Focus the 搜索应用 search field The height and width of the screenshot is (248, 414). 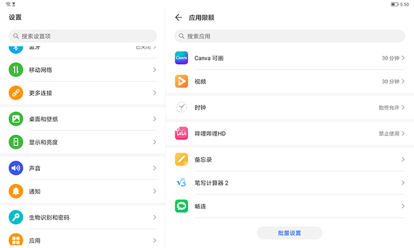pos(289,36)
